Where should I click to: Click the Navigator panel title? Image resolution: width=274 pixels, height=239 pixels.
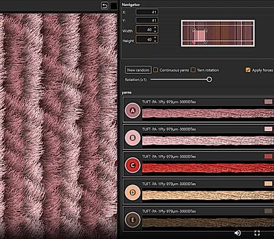click(131, 5)
